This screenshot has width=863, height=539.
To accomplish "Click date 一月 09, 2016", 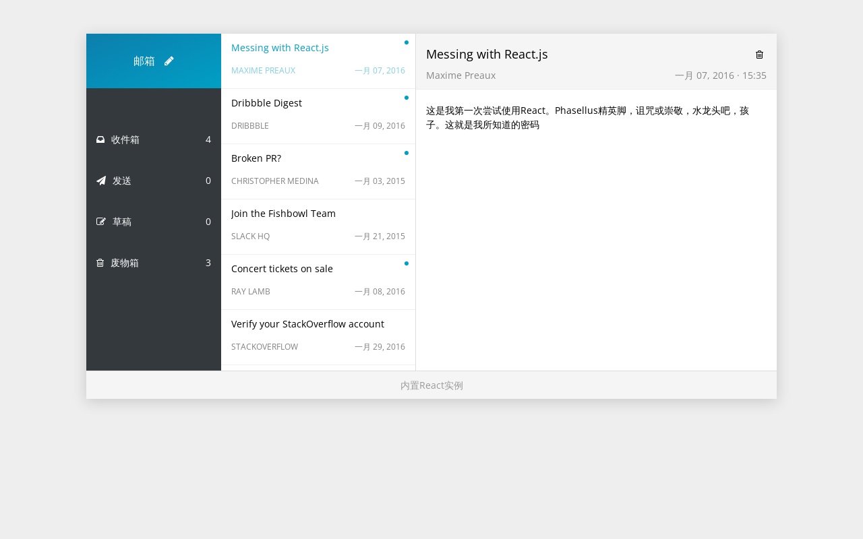I will coord(380,125).
